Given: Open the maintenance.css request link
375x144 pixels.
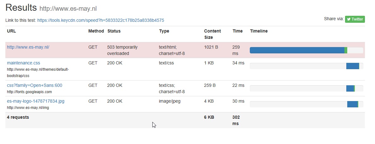Looking at the screenshot, I should click(23, 63).
